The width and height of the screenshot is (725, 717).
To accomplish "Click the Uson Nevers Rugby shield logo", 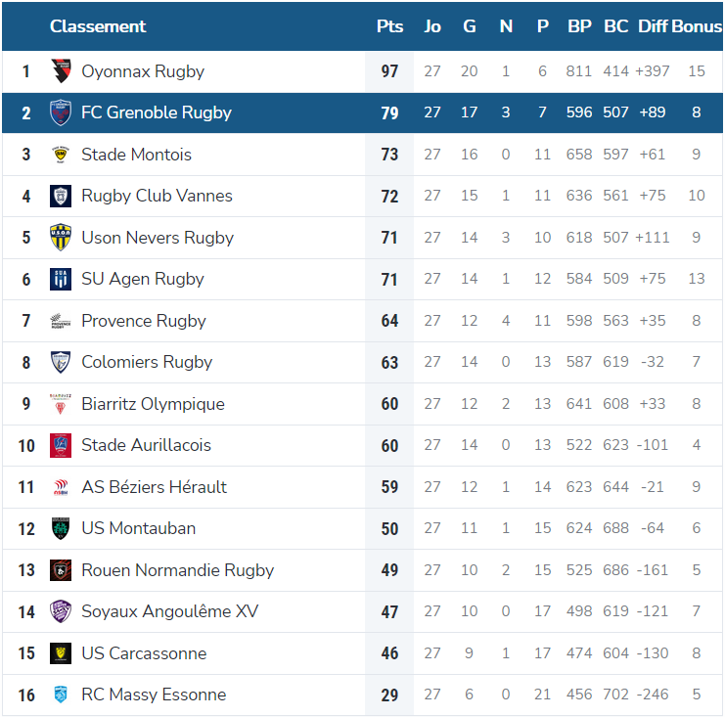I will point(61,237).
